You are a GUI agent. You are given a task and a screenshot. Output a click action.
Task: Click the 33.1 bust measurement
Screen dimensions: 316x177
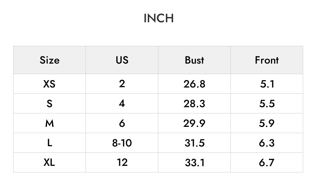194,162
